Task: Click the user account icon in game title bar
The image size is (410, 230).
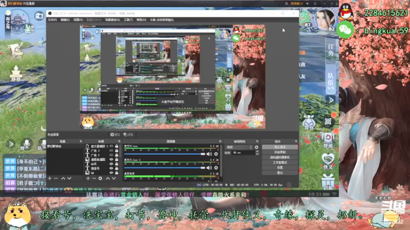Action: point(286,4)
